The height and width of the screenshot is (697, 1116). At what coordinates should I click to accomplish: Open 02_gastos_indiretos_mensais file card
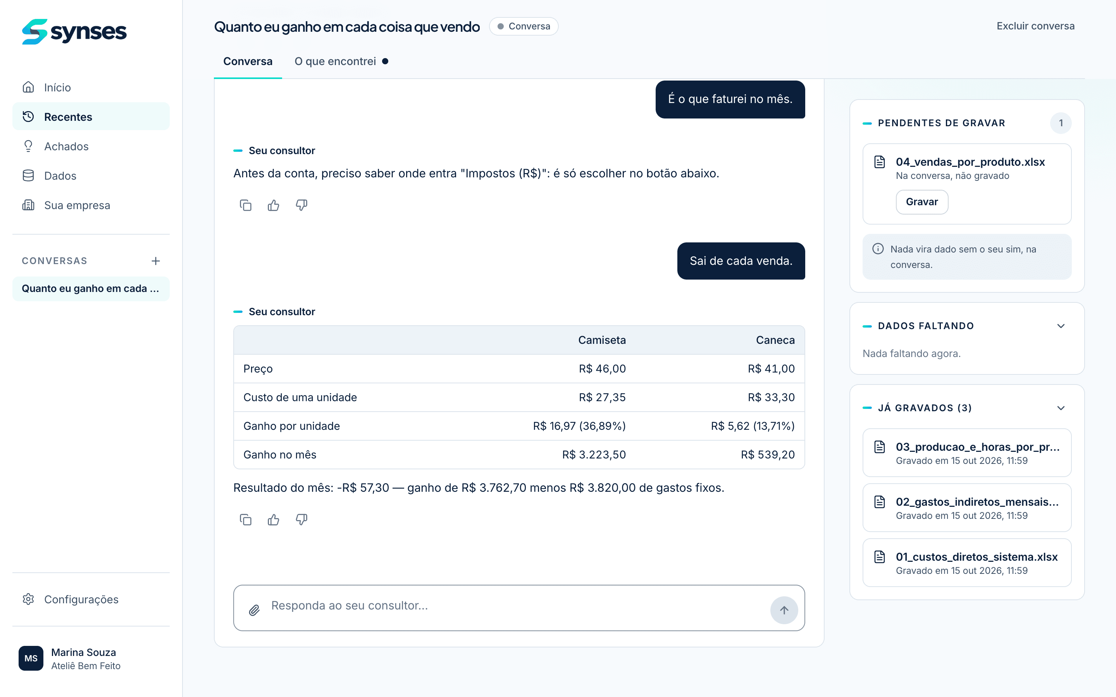(966, 508)
